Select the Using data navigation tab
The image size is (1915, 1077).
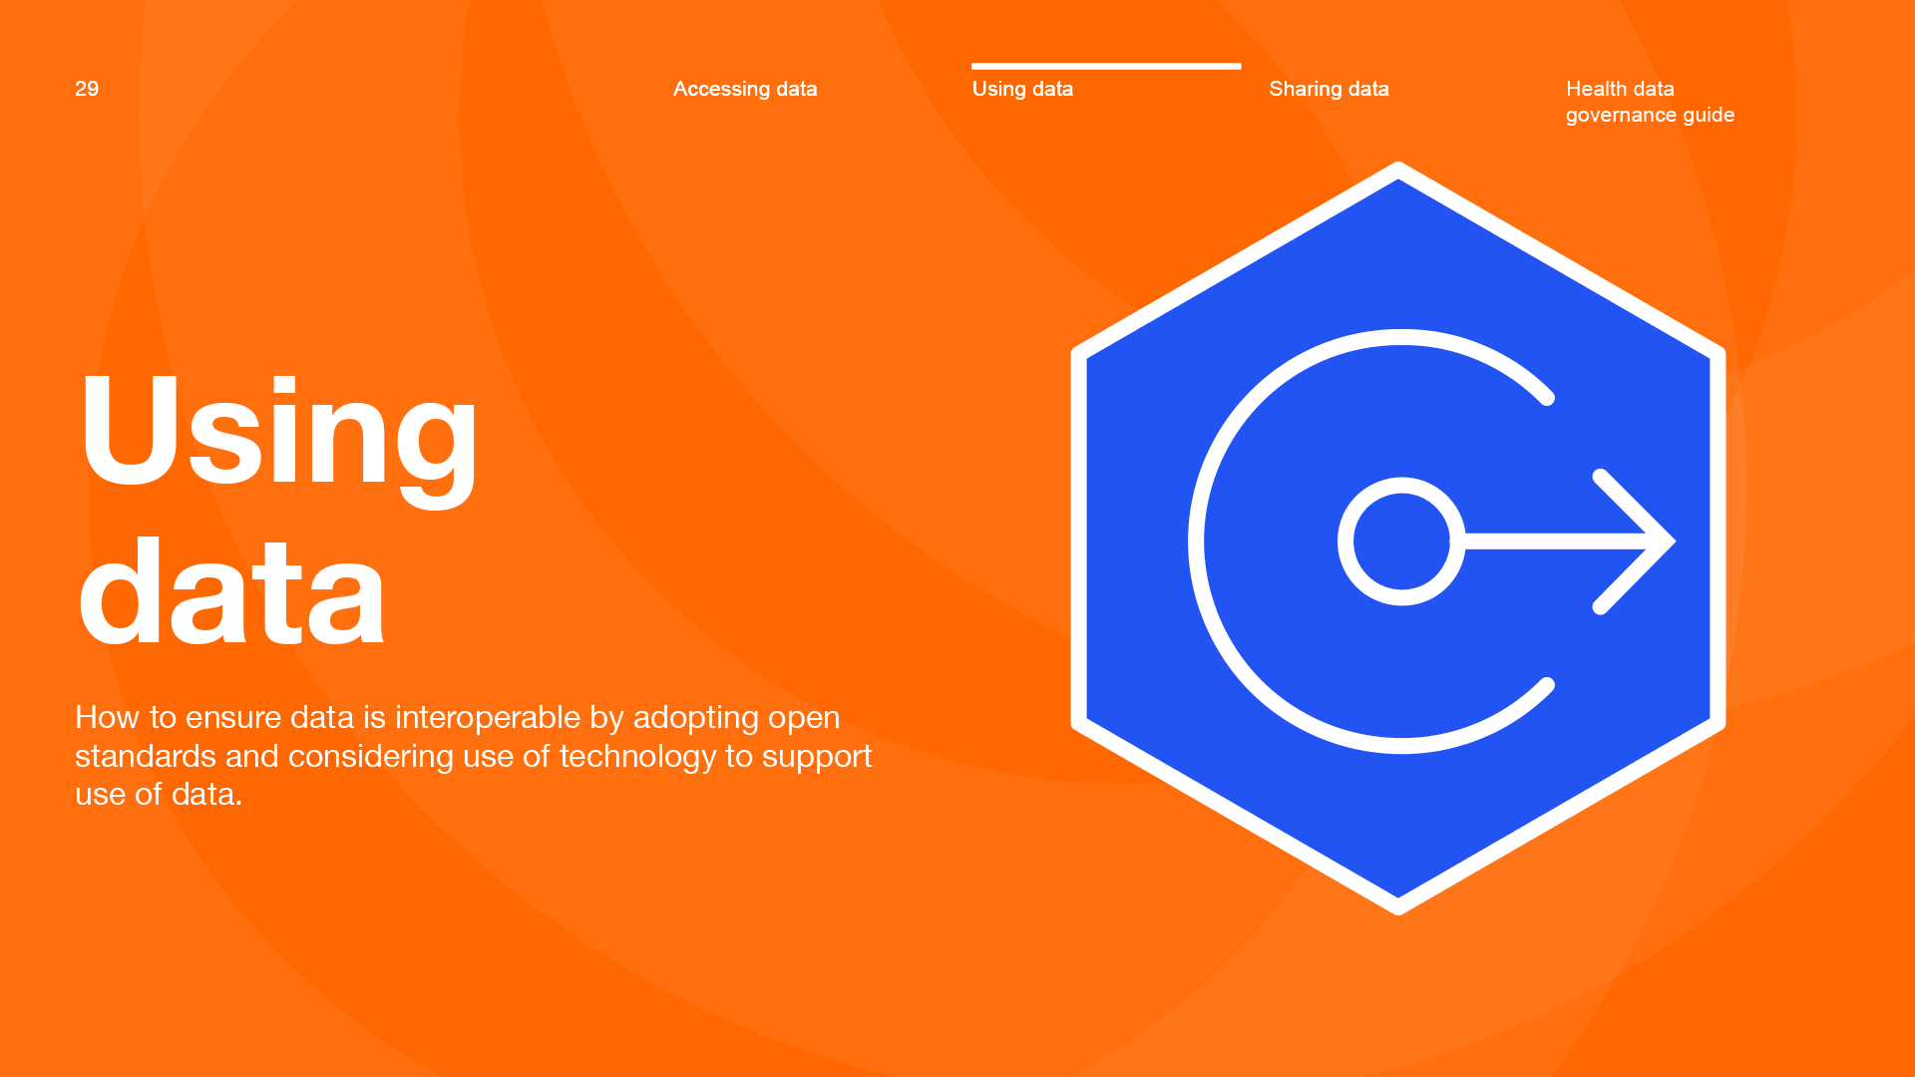1021,89
